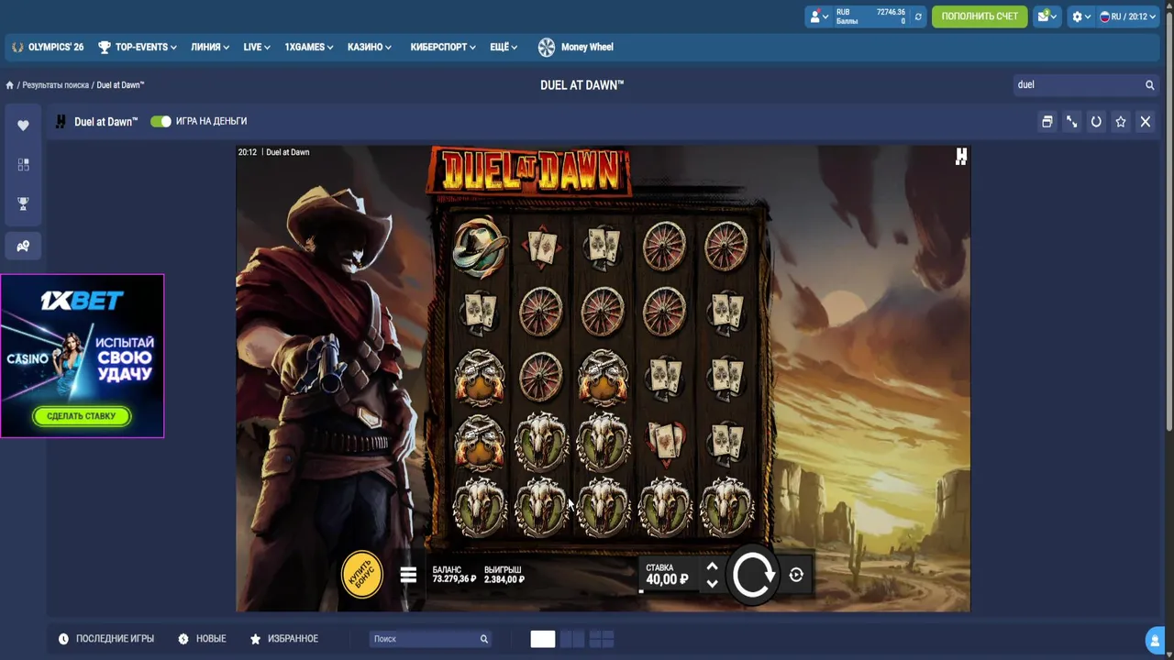Expand the ЕЩЁ menu
Image resolution: width=1174 pixels, height=660 pixels.
pyautogui.click(x=504, y=47)
